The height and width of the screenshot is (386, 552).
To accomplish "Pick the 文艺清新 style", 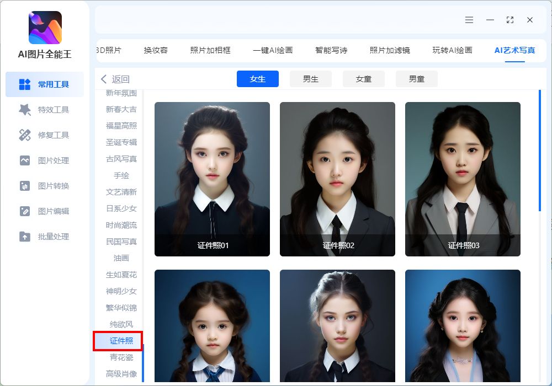I will coord(121,192).
